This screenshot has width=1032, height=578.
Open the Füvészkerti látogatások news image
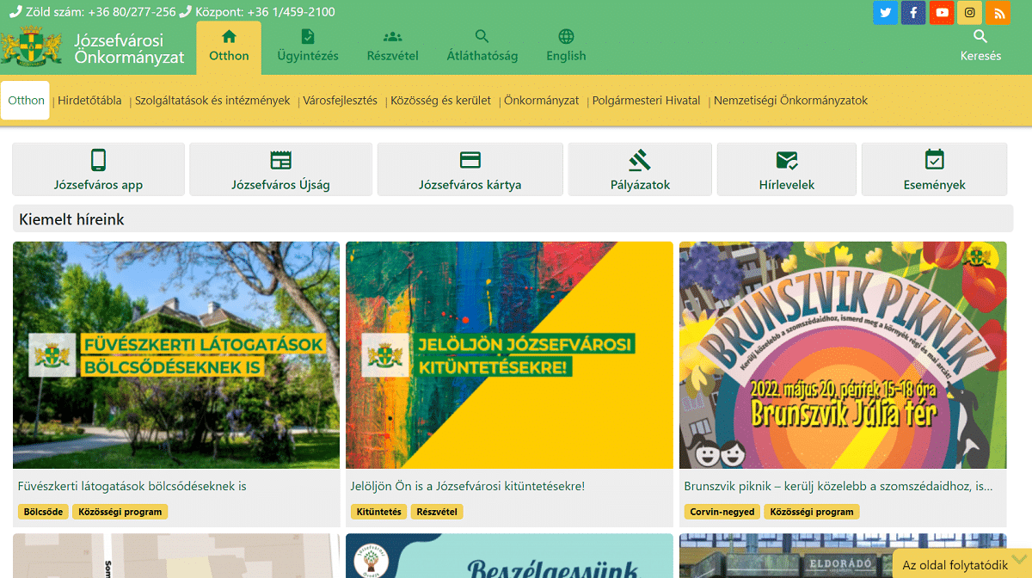click(x=176, y=354)
